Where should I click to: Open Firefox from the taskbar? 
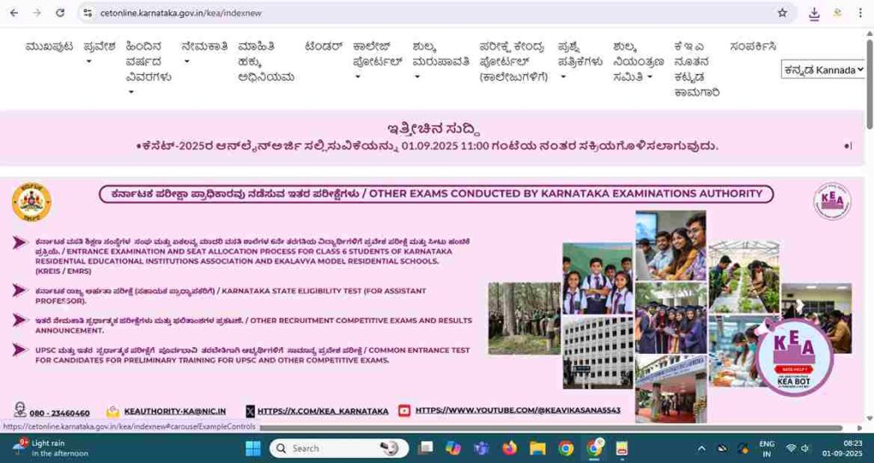[510, 448]
